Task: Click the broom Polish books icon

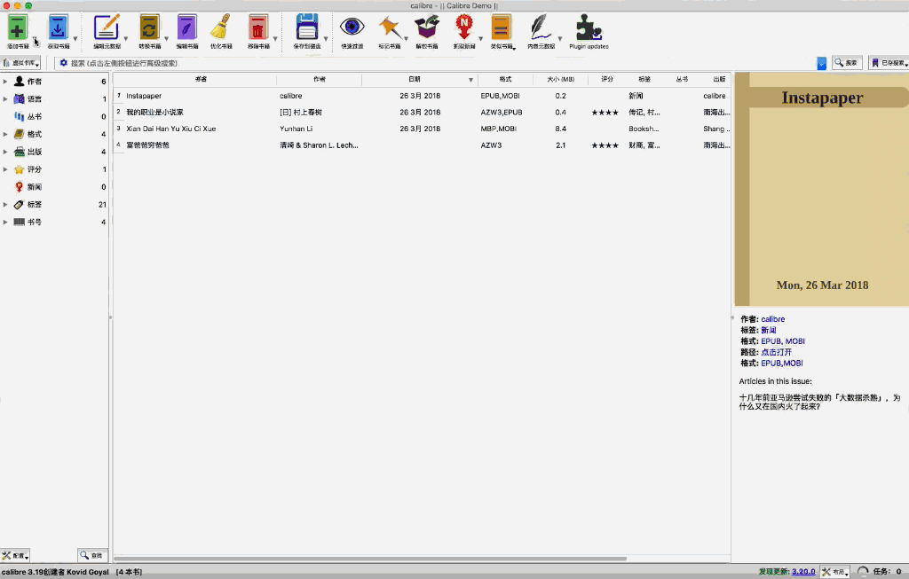Action: [x=221, y=27]
